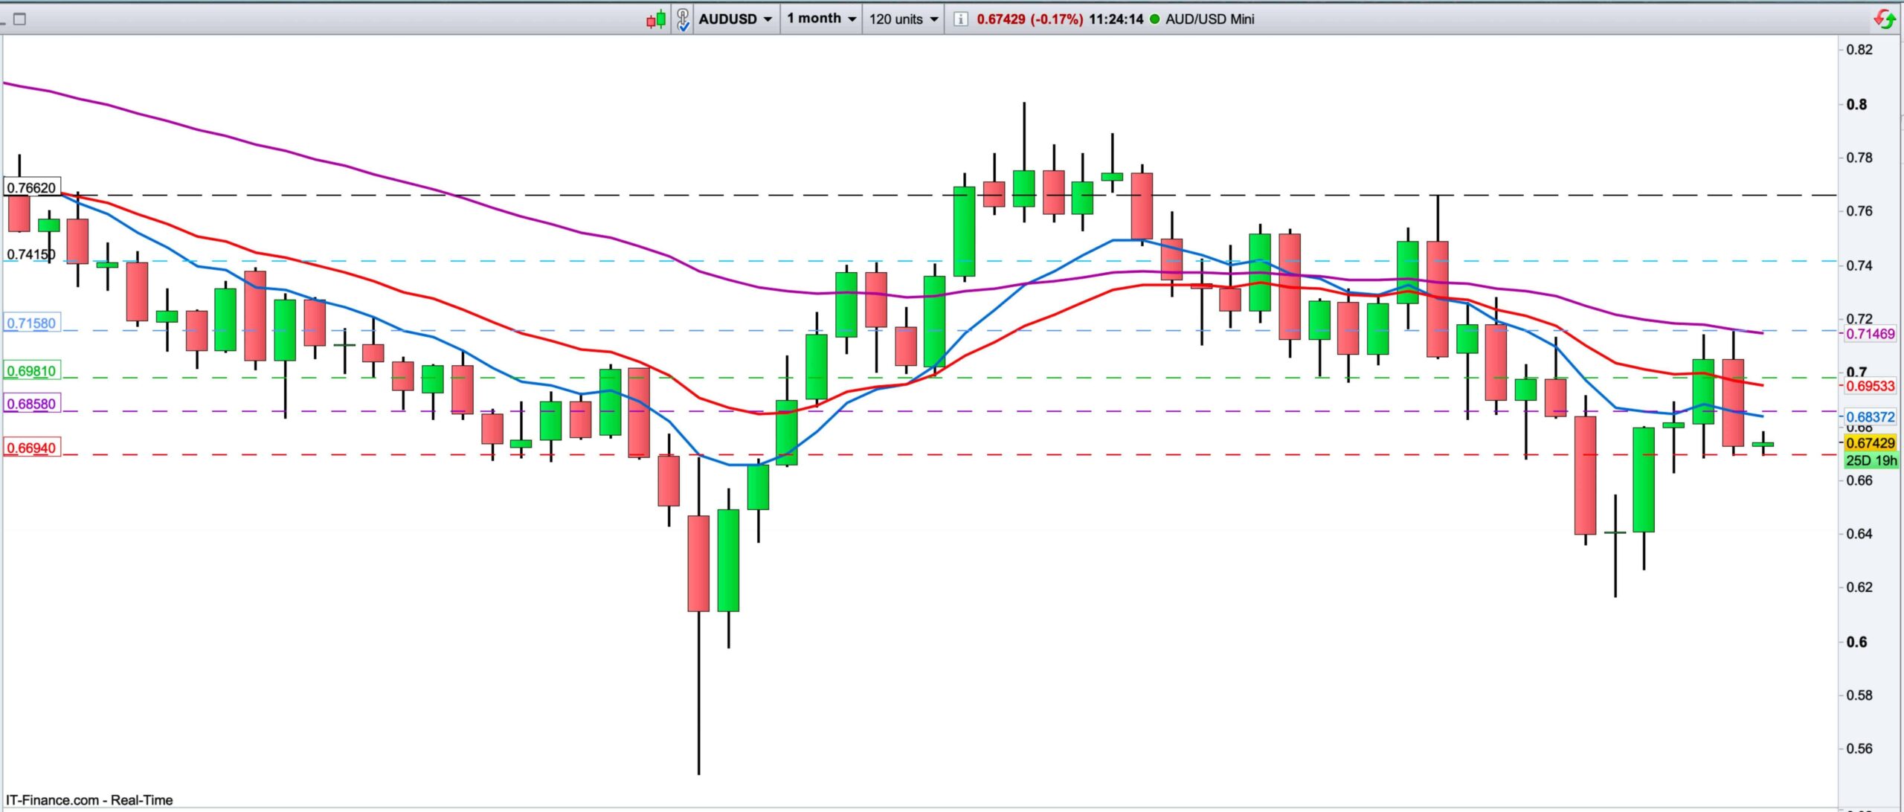Image resolution: width=1904 pixels, height=812 pixels.
Task: Click the window square icon at top left
Action: tap(20, 19)
